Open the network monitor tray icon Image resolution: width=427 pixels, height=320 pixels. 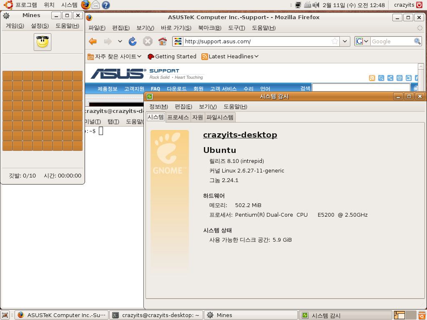tap(298, 5)
